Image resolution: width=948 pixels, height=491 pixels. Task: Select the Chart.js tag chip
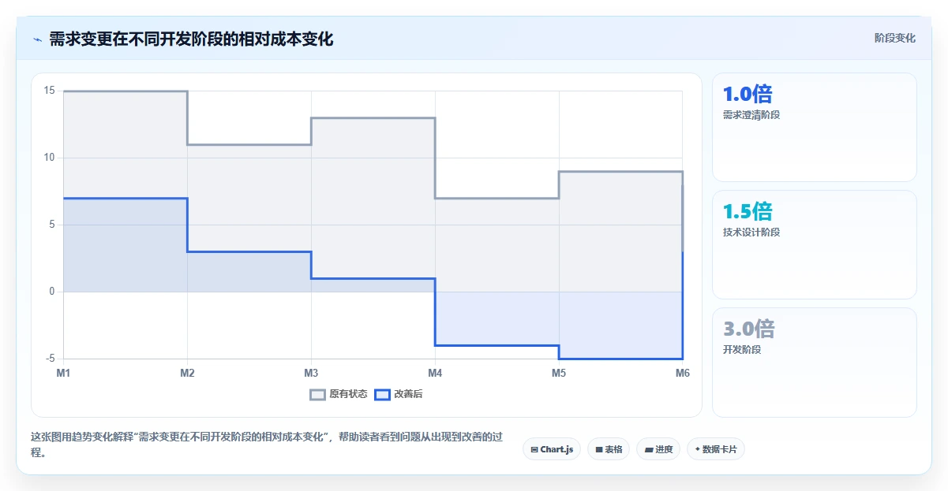(x=552, y=449)
